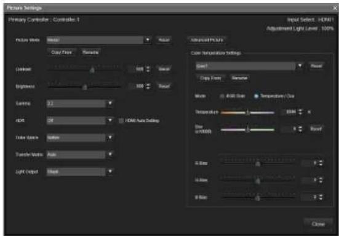The image size is (339, 236).
Task: Click Rename in Color Temperature Settings
Action: coord(239,78)
